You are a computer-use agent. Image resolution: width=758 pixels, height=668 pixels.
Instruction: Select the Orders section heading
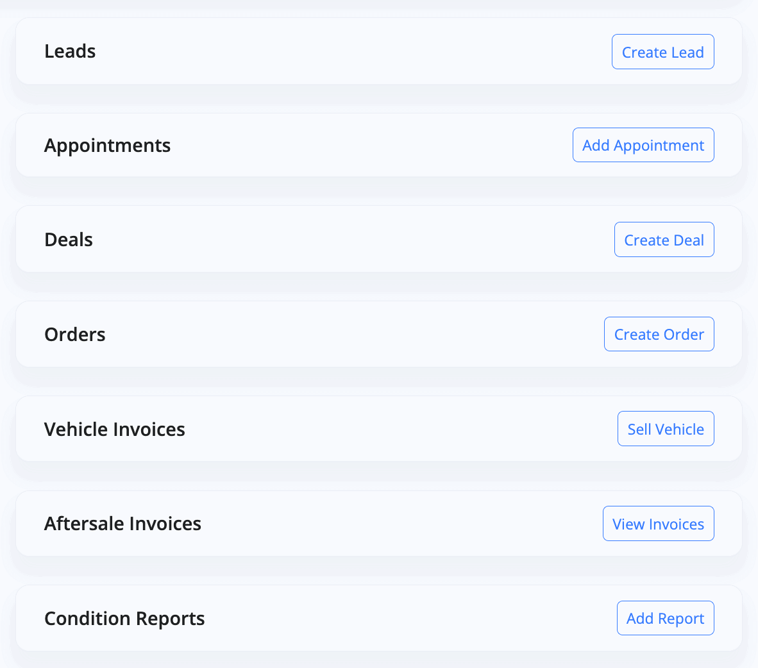75,335
